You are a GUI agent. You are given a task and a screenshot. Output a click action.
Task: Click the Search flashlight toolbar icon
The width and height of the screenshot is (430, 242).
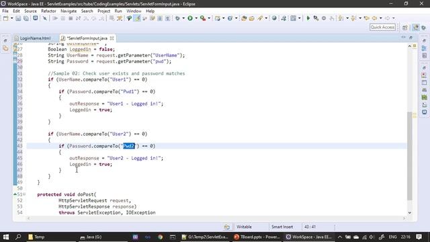(260, 18)
